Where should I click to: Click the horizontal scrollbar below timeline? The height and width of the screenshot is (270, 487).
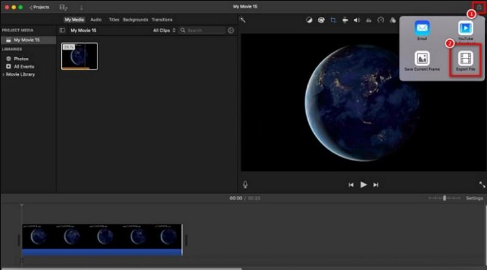click(x=122, y=269)
